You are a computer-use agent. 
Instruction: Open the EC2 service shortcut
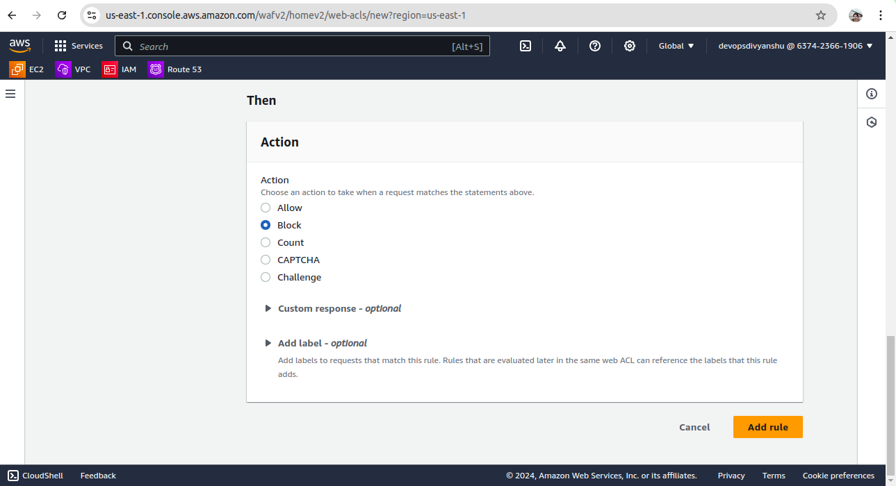(27, 69)
